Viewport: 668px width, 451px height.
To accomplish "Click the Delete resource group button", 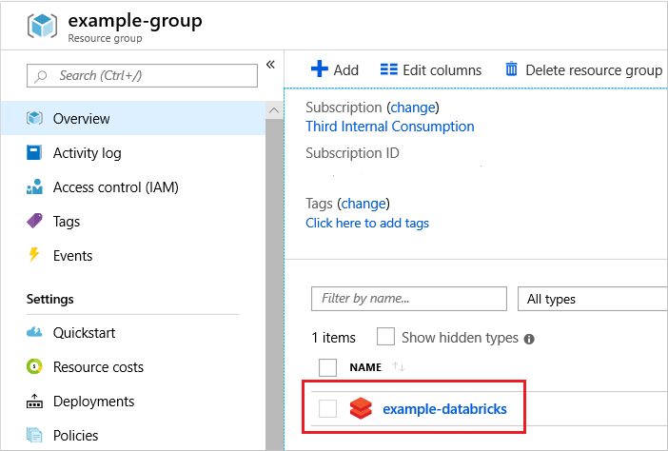I will (x=583, y=69).
